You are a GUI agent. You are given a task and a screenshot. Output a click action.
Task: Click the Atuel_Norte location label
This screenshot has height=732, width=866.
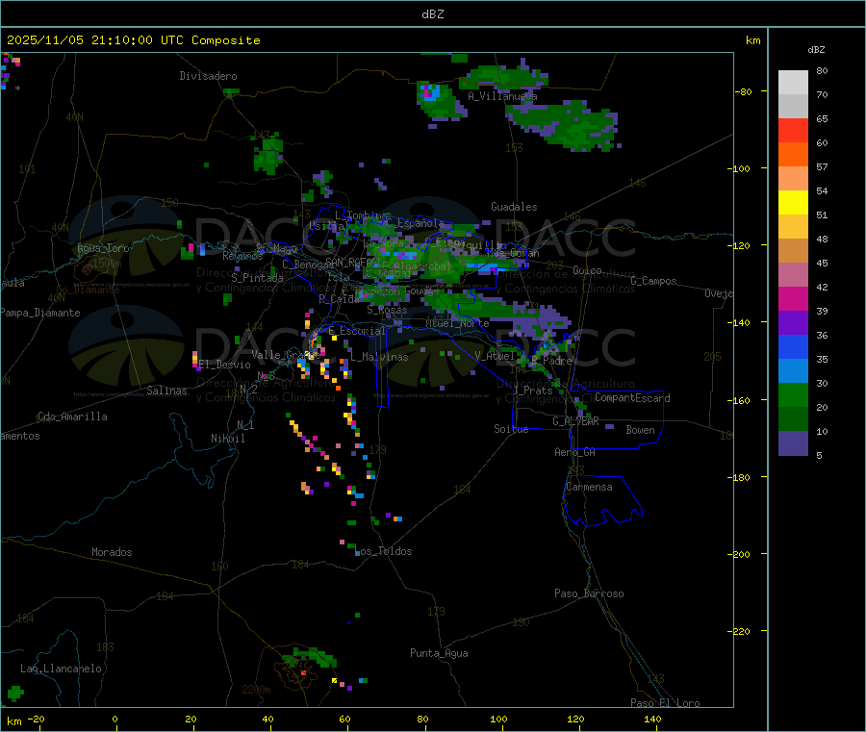(457, 323)
